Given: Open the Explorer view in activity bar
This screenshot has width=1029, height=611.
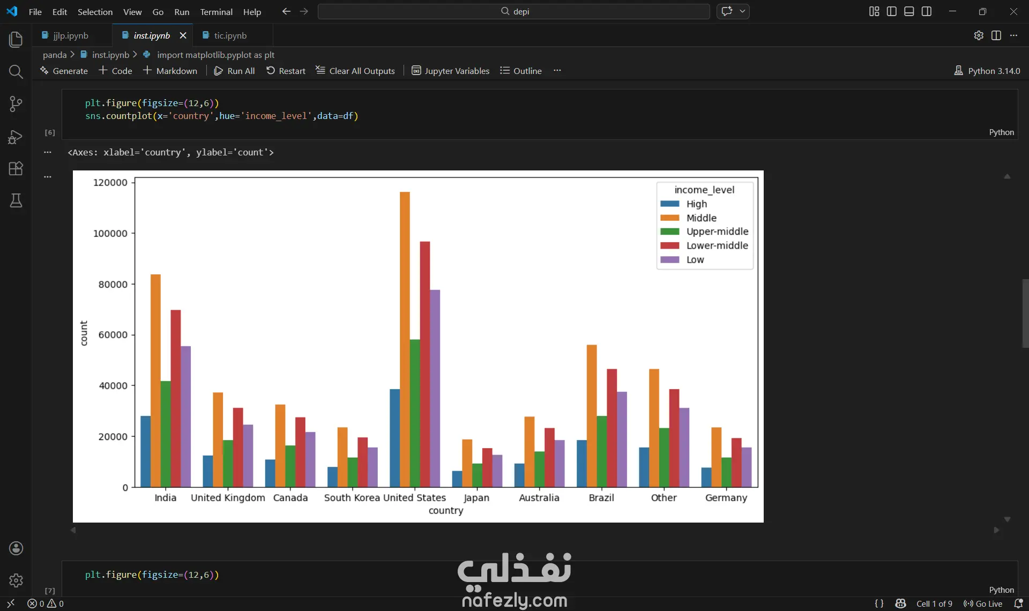Looking at the screenshot, I should (x=16, y=39).
